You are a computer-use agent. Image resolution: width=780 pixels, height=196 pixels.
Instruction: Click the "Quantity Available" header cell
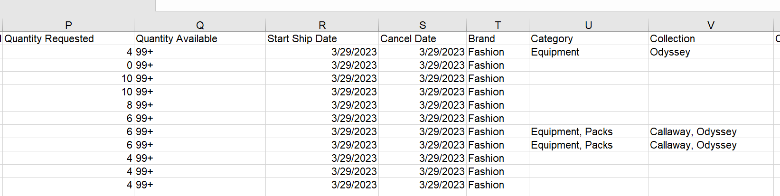[x=200, y=38]
